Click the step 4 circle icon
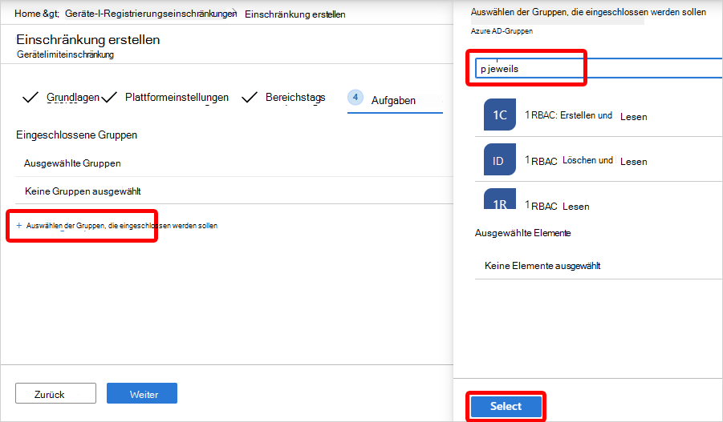The image size is (723, 422). click(355, 98)
